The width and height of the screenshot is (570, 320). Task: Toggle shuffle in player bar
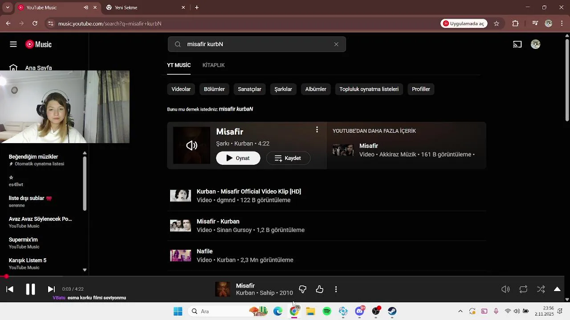point(541,289)
